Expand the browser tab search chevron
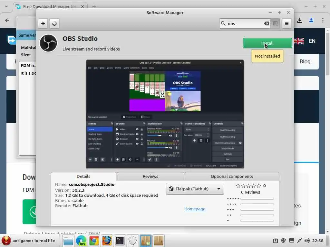The height and width of the screenshot is (247, 330). click(x=6, y=6)
